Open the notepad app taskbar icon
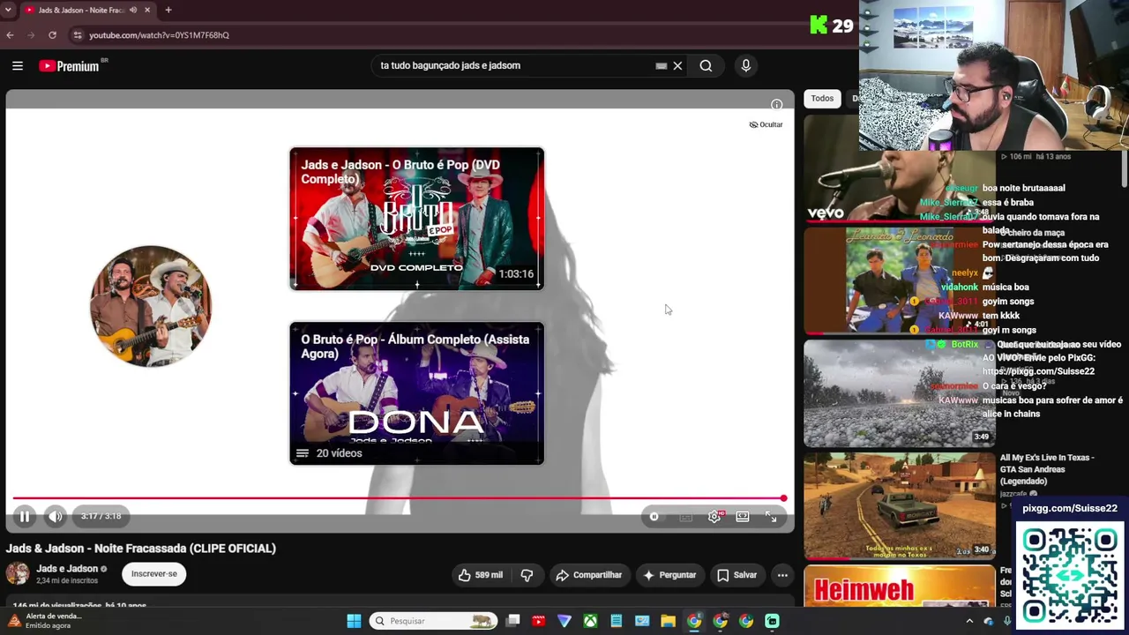 point(617,621)
